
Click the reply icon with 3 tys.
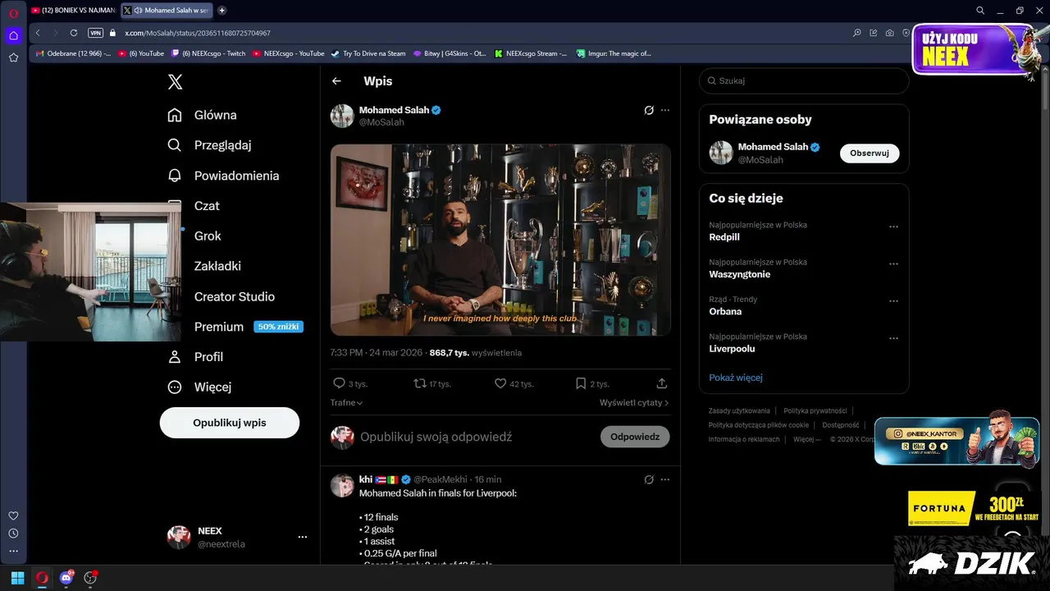(339, 383)
